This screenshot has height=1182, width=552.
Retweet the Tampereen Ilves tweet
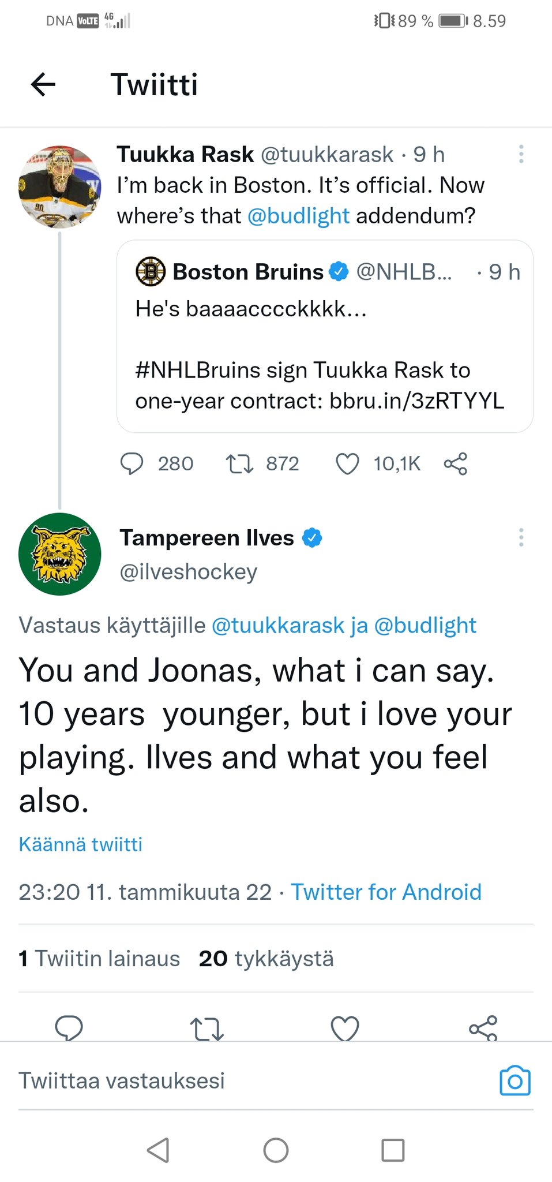(206, 1028)
